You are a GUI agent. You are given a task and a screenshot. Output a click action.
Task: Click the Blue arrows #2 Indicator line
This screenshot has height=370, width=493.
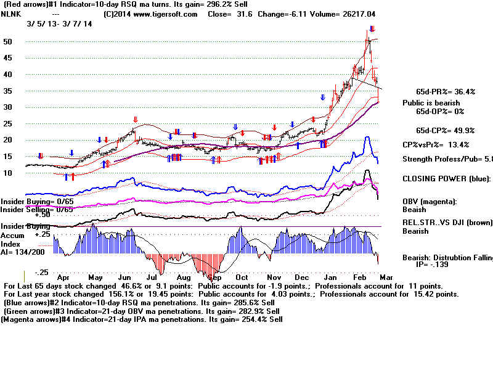(x=139, y=303)
